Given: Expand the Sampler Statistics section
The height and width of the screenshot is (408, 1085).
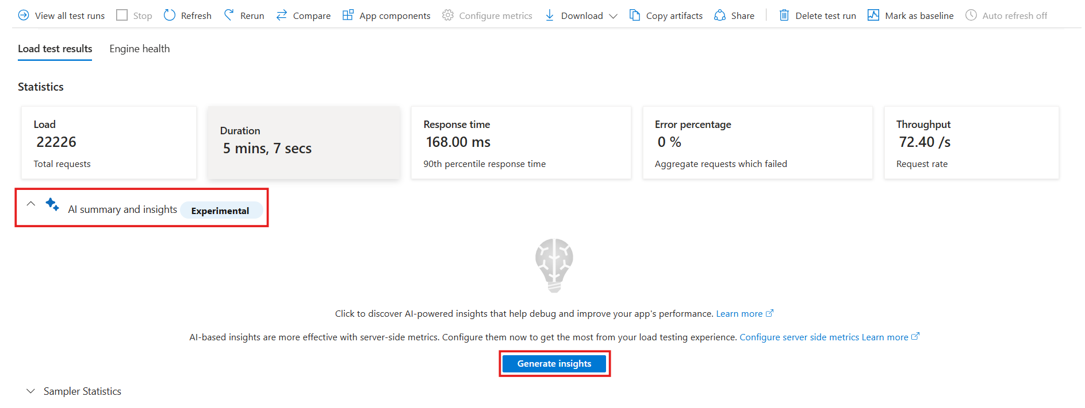Looking at the screenshot, I should click(30, 391).
